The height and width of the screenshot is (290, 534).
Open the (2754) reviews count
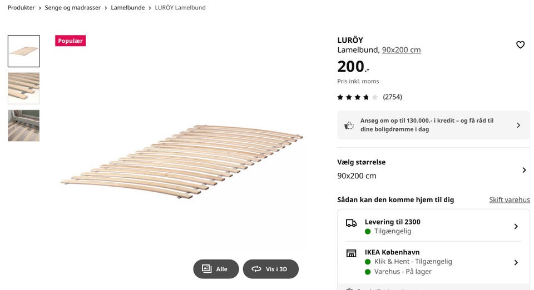(x=392, y=97)
